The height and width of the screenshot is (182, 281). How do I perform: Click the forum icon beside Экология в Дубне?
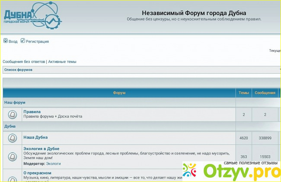pyautogui.click(x=13, y=156)
